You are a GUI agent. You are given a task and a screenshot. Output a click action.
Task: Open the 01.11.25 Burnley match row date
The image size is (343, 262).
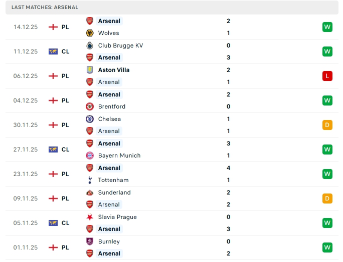click(x=26, y=247)
